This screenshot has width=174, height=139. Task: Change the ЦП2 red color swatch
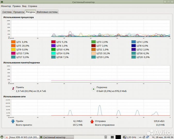pyautogui.click(x=53, y=42)
